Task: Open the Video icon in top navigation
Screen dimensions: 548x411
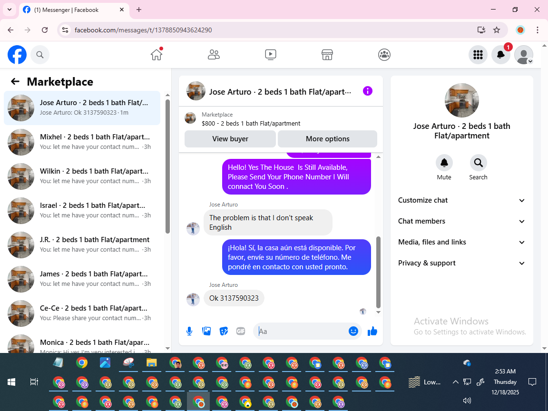Action: click(271, 55)
